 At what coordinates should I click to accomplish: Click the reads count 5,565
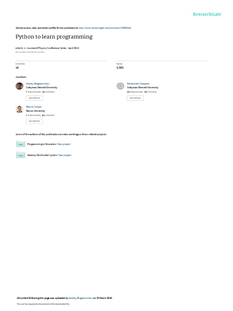[120, 68]
